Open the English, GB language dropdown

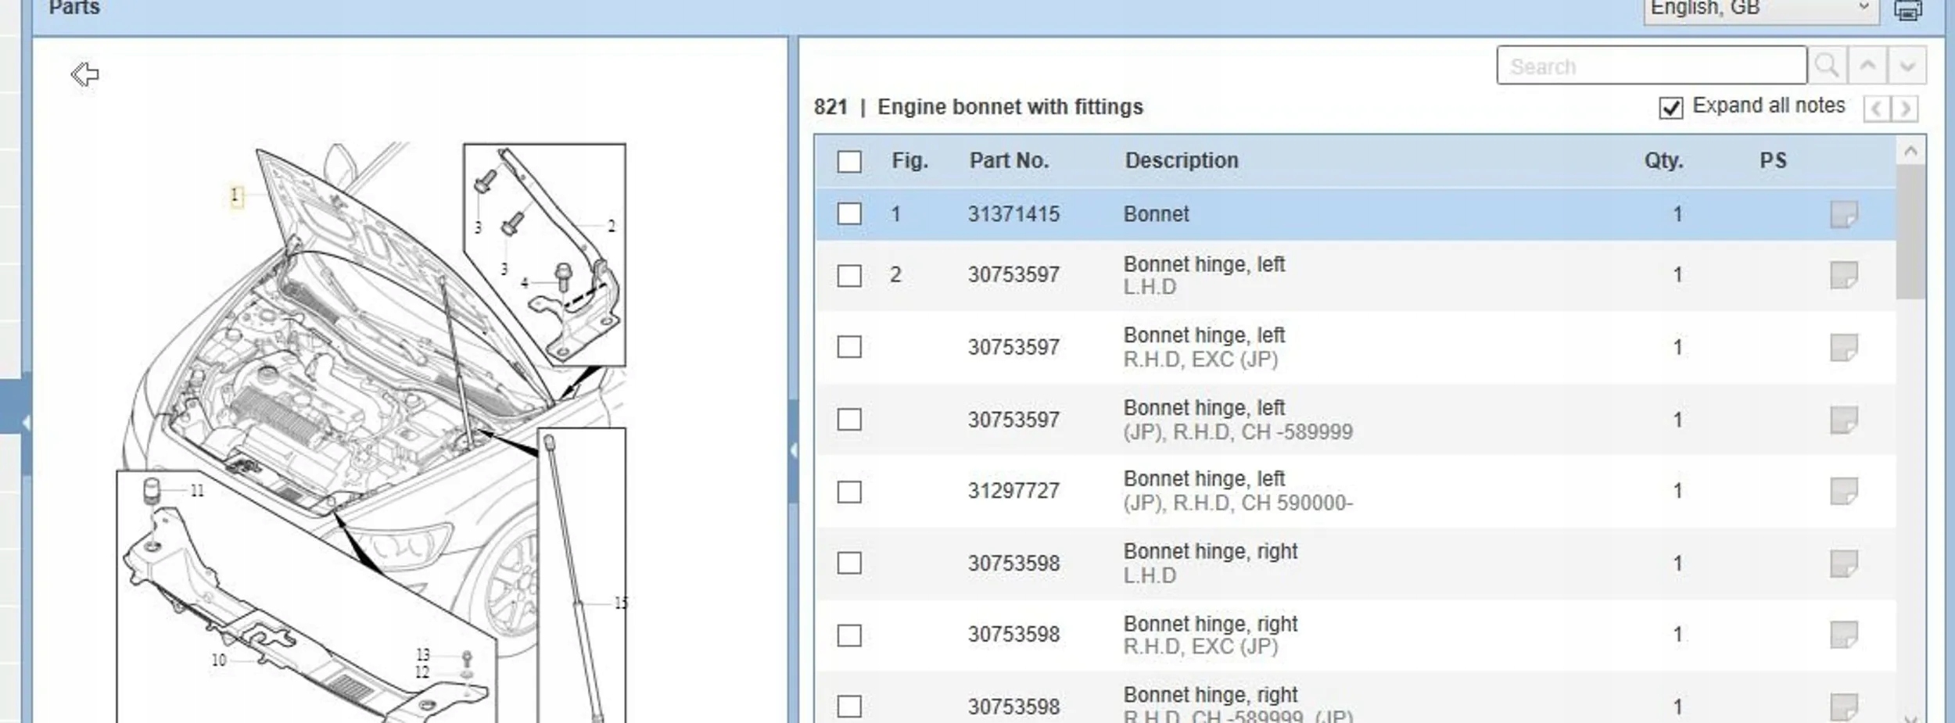[x=1760, y=10]
